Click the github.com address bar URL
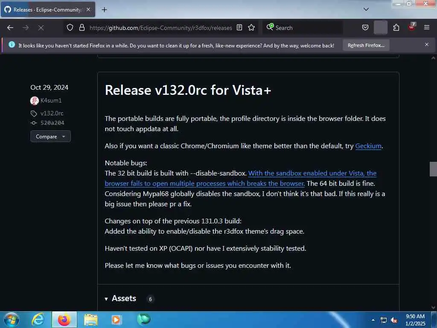This screenshot has width=437, height=328. coord(160,28)
